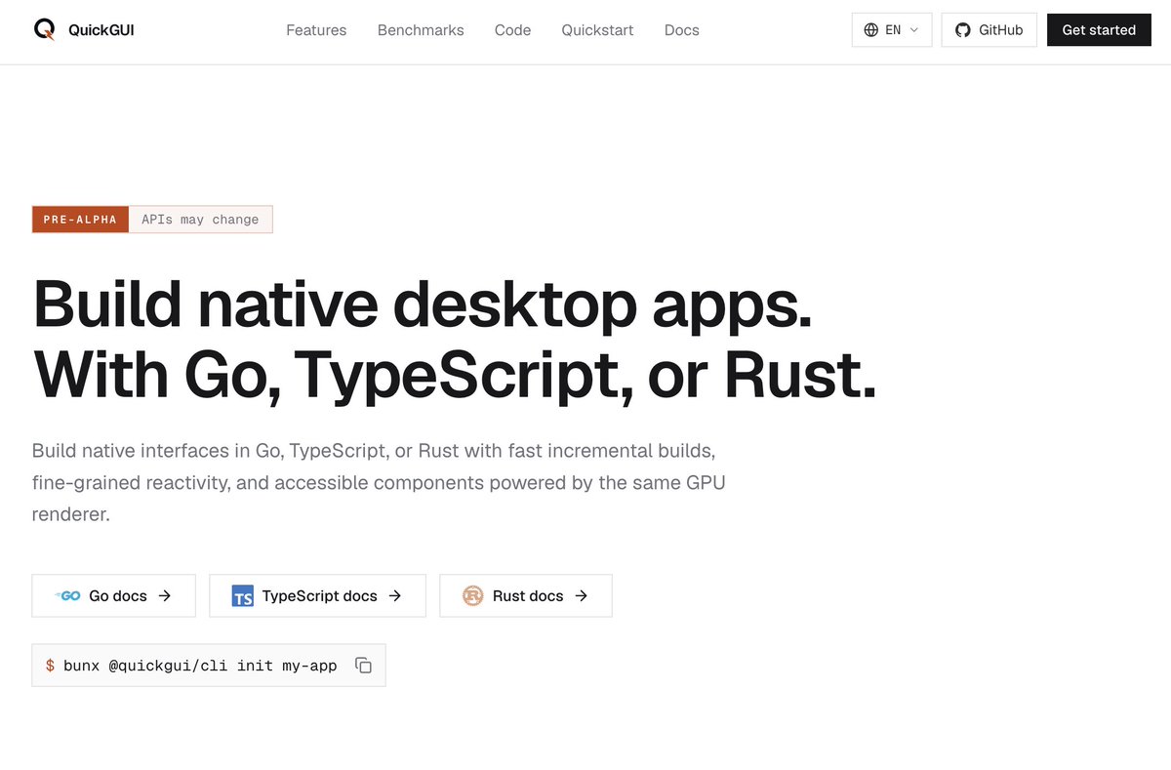Image resolution: width=1171 pixels, height=770 pixels.
Task: Open the GitHub repository button
Action: click(x=989, y=30)
